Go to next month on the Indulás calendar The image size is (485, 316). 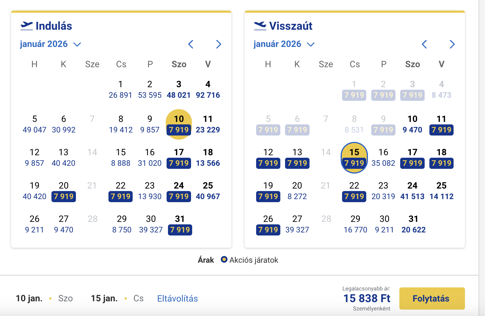tap(219, 44)
